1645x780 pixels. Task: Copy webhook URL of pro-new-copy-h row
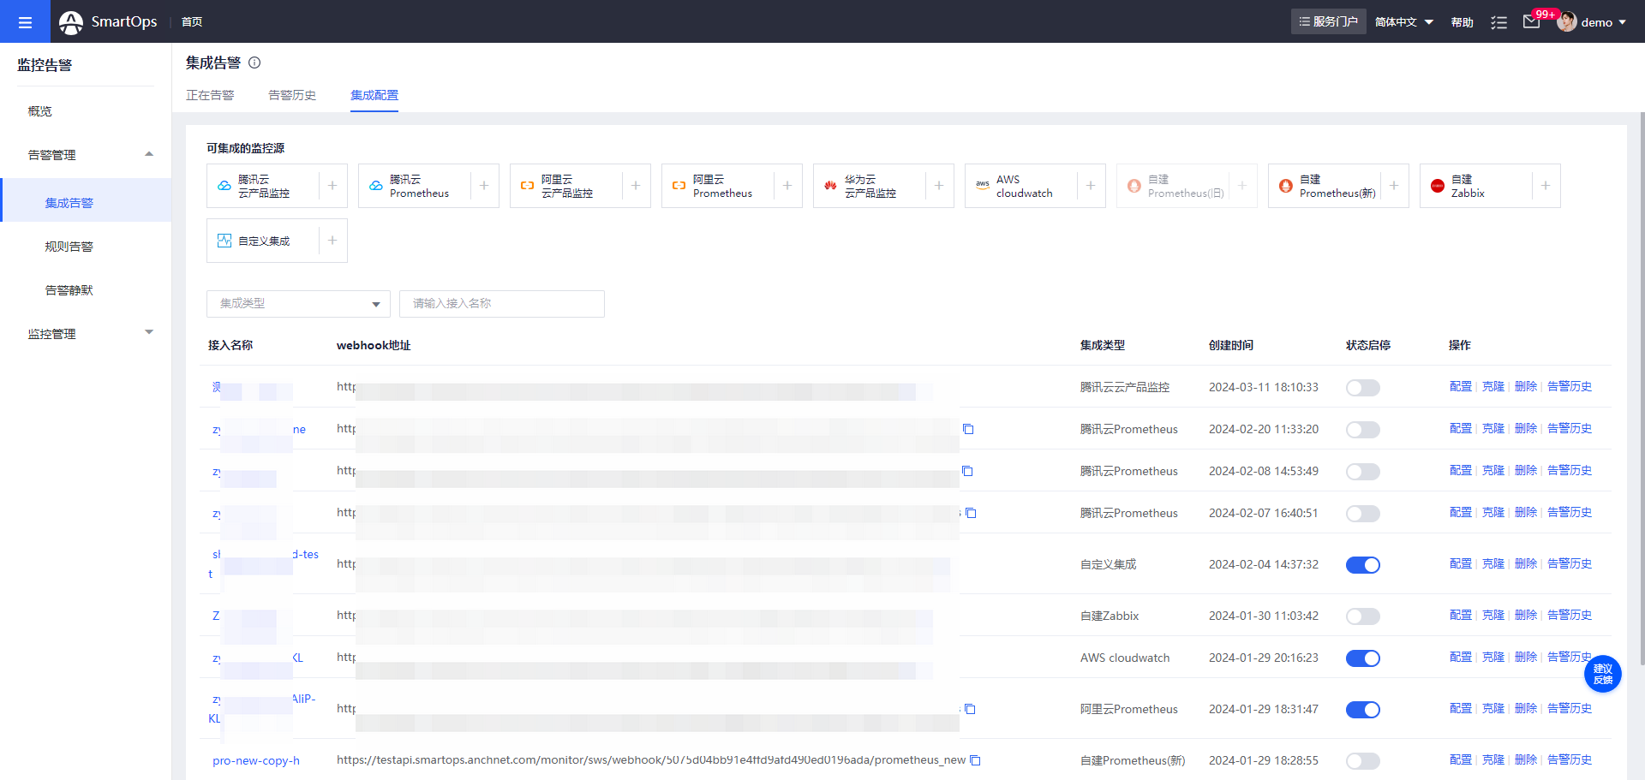coord(975,760)
